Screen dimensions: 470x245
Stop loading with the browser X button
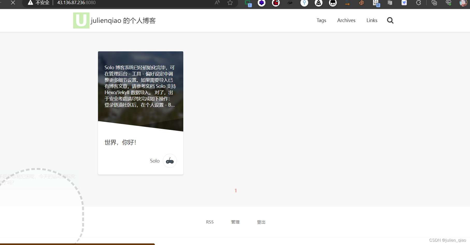click(x=13, y=3)
